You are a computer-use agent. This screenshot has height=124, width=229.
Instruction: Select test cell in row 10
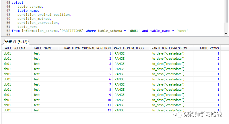(45, 100)
